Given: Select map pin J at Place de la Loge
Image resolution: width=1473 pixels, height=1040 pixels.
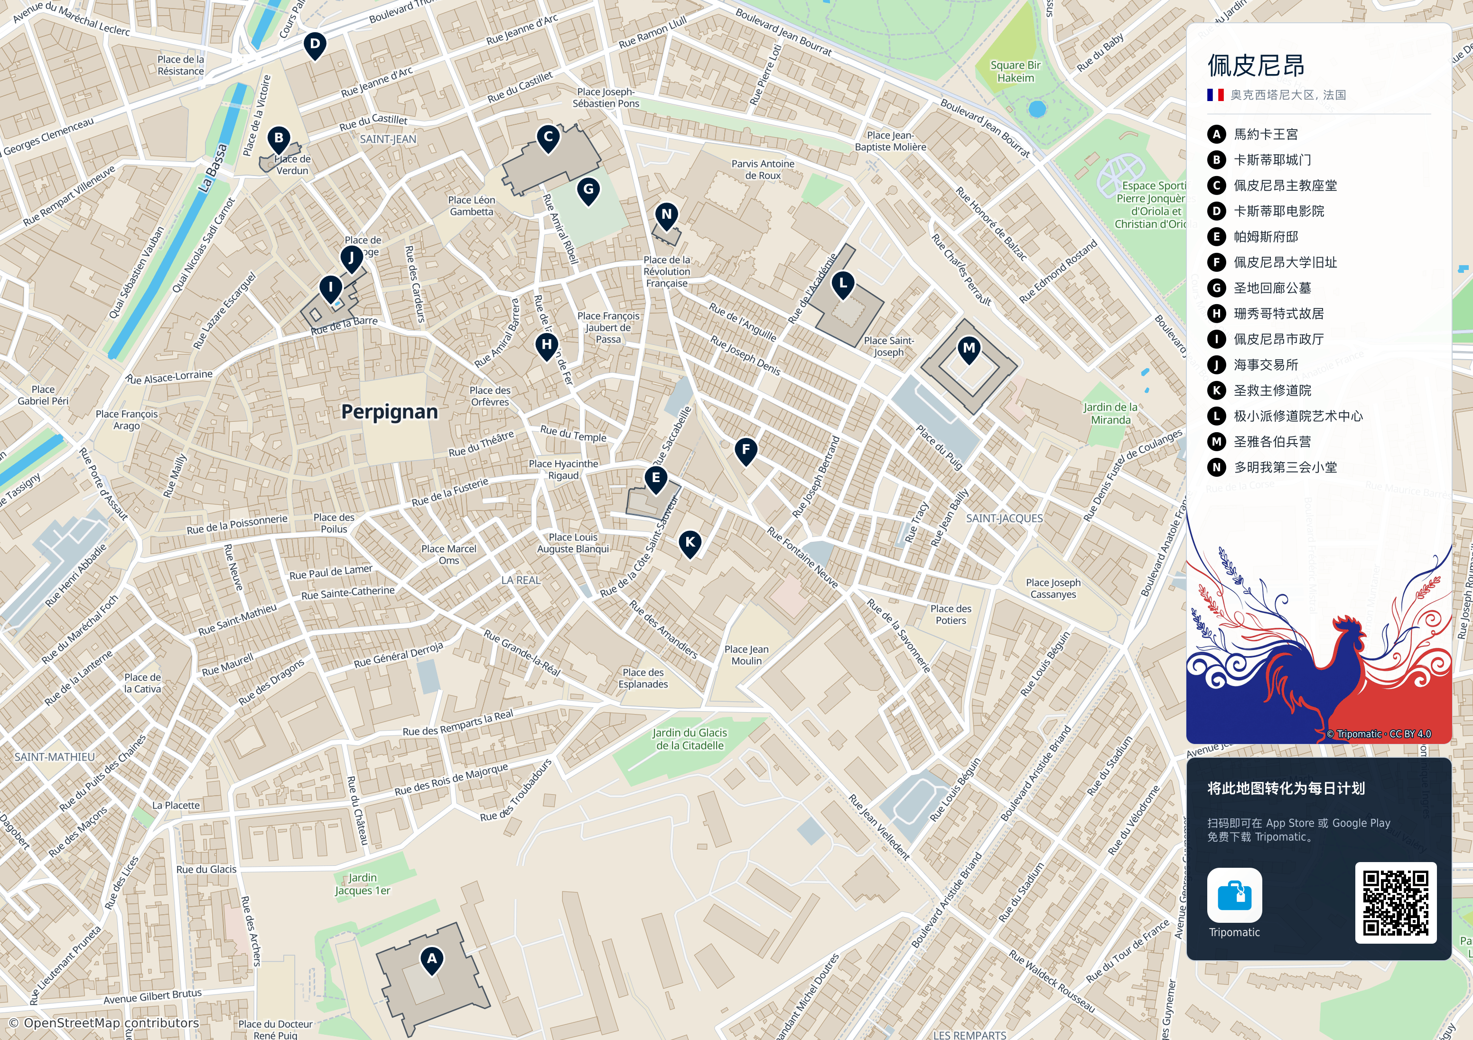Looking at the screenshot, I should (x=351, y=260).
